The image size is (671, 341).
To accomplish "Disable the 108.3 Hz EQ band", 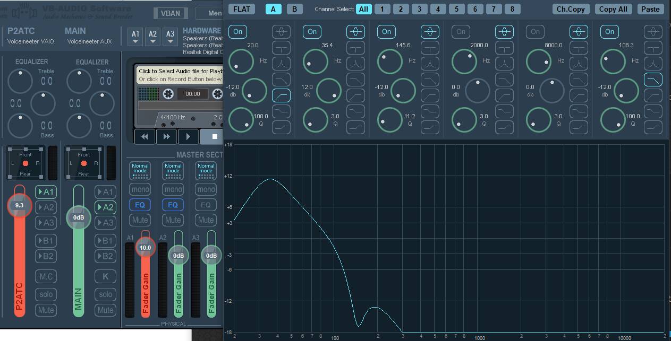I will pos(609,32).
